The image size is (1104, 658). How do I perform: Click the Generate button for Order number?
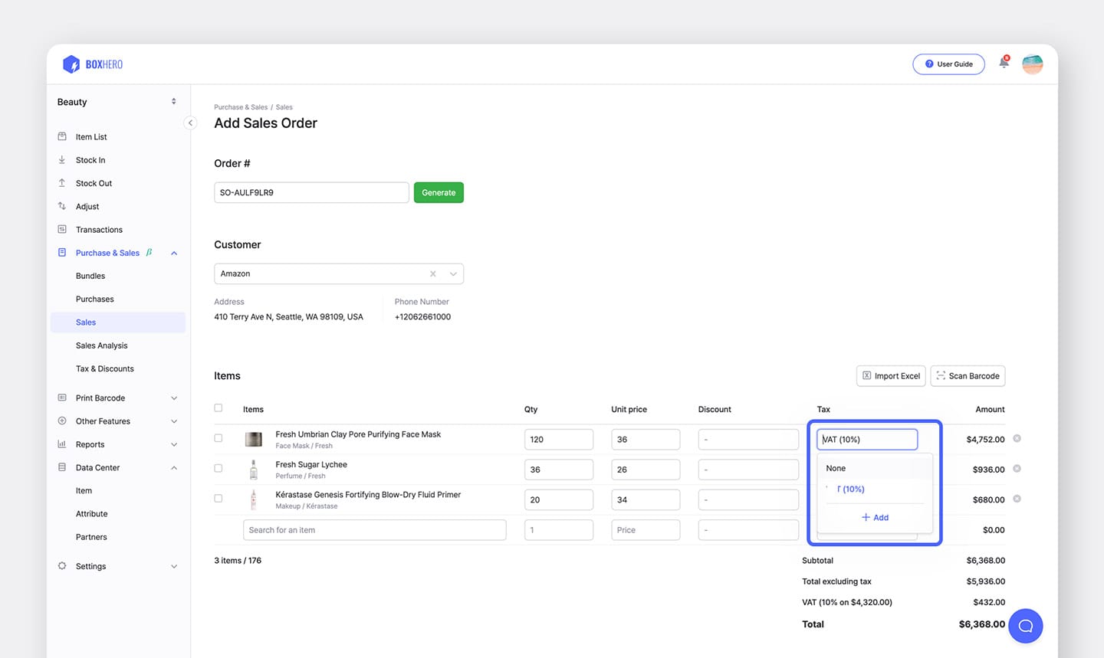[x=438, y=192]
